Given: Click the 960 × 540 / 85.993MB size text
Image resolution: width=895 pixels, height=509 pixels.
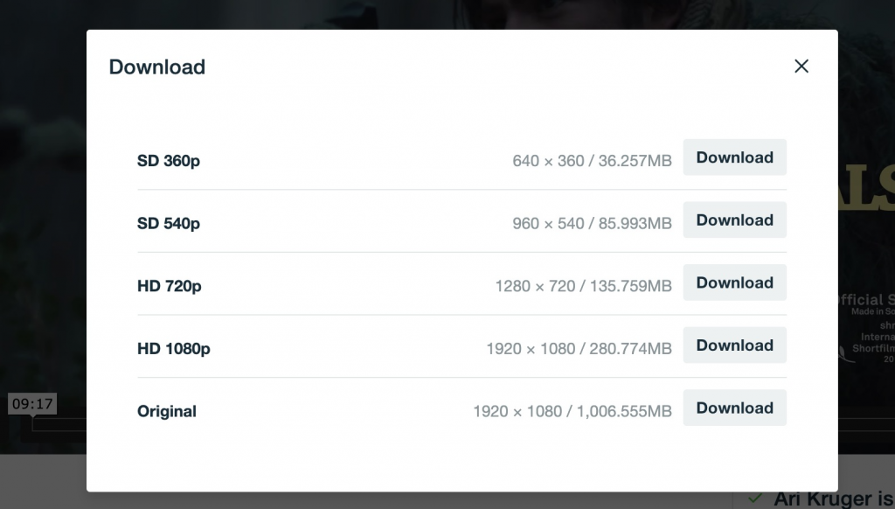Looking at the screenshot, I should pyautogui.click(x=592, y=223).
